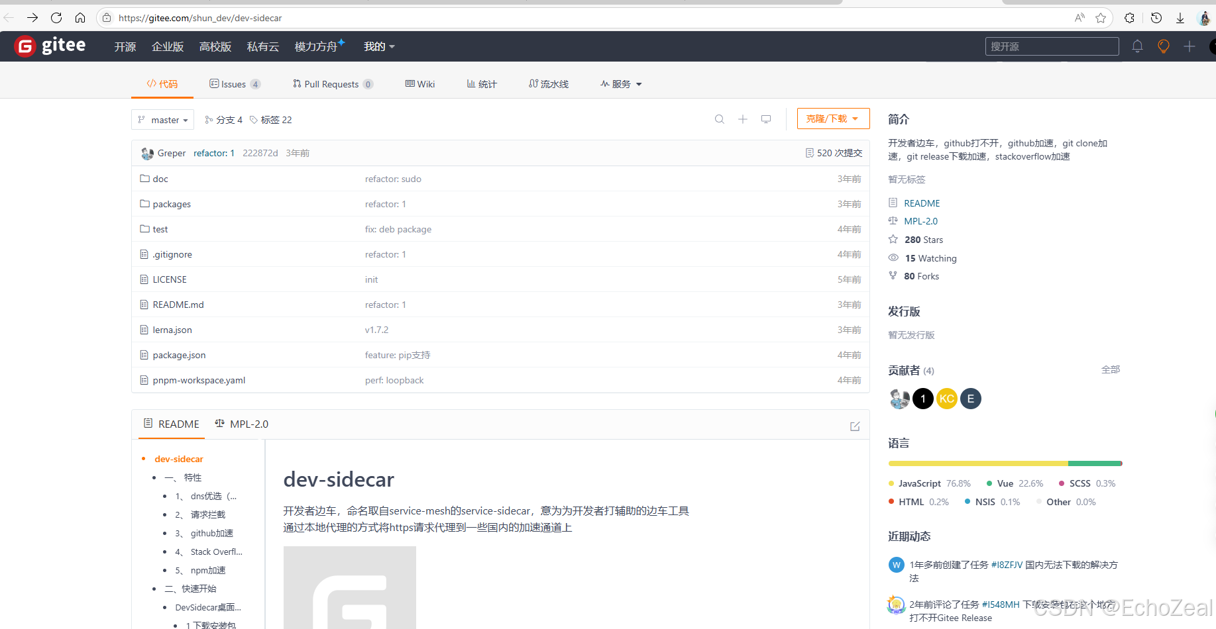Search repository files magnifier icon
Screen dimensions: 1216x629
coord(720,119)
